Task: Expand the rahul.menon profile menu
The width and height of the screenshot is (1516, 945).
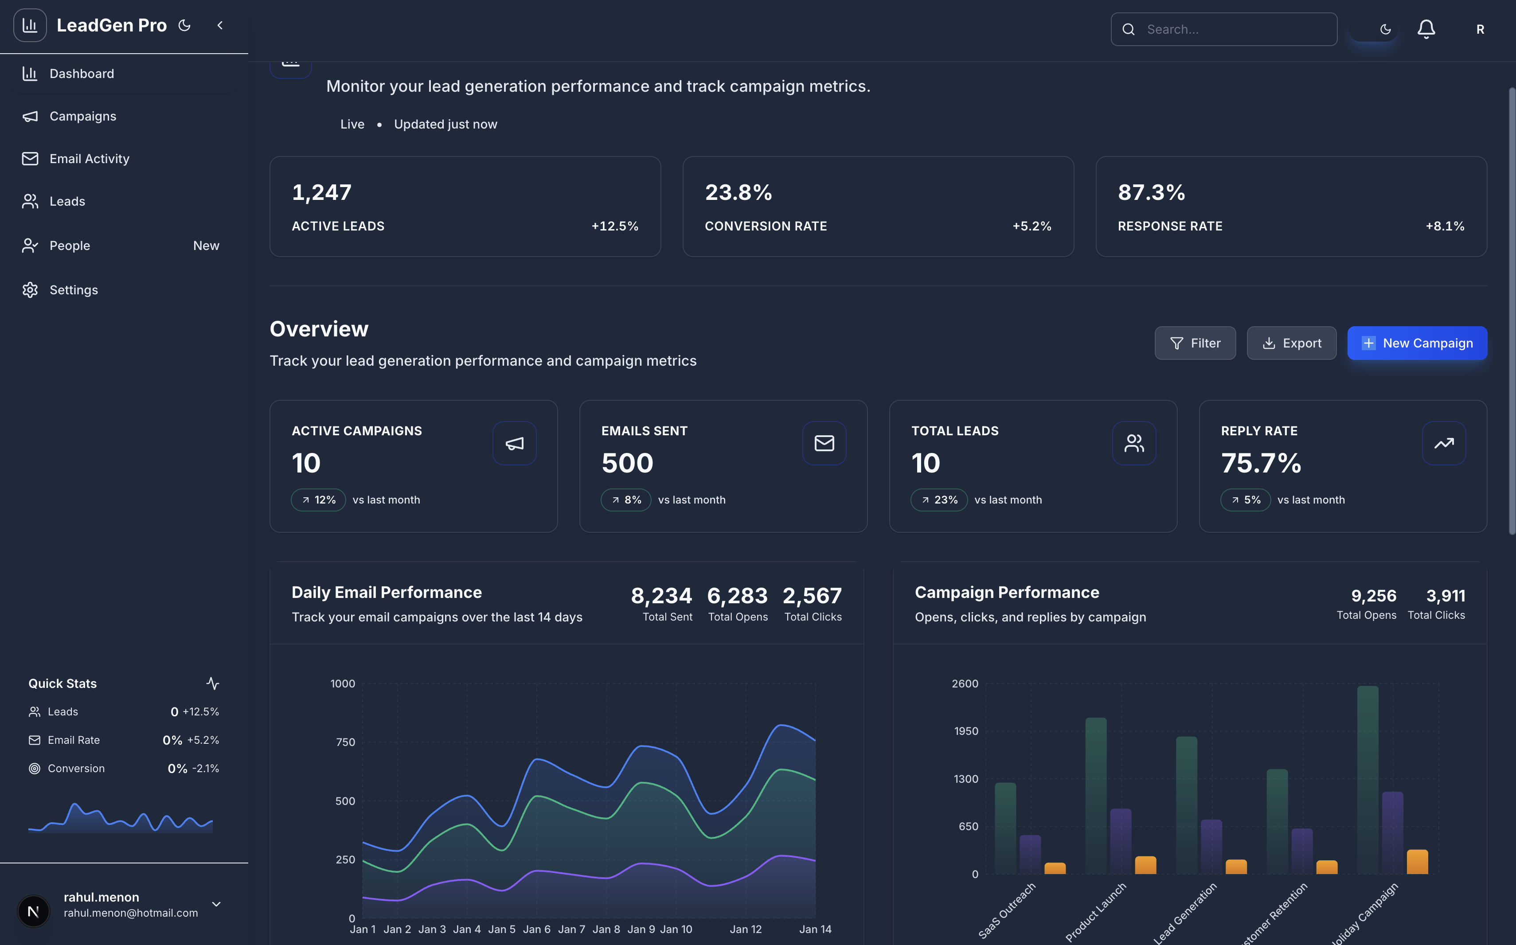Action: [x=216, y=904]
